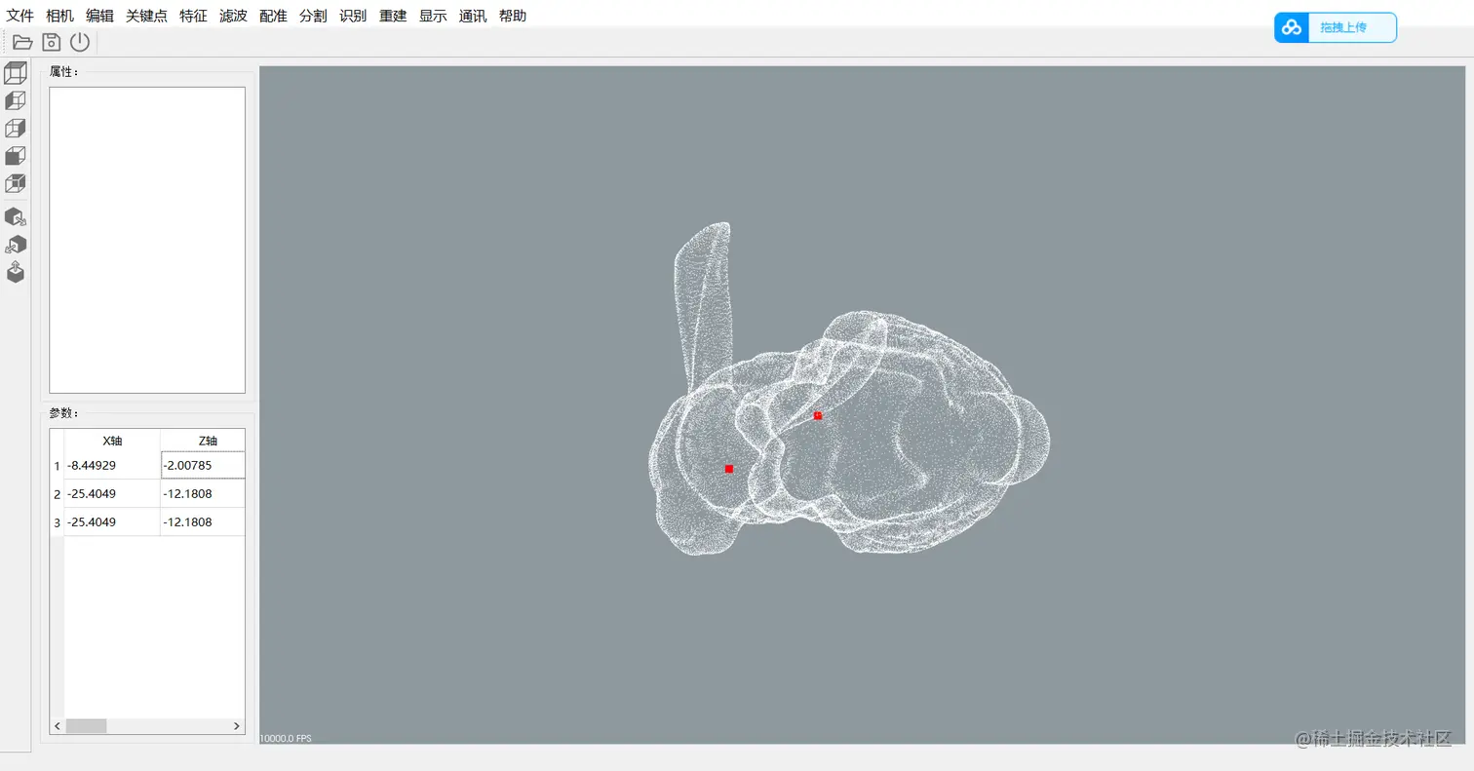
Task: Open the 分割 menu
Action: point(314,16)
